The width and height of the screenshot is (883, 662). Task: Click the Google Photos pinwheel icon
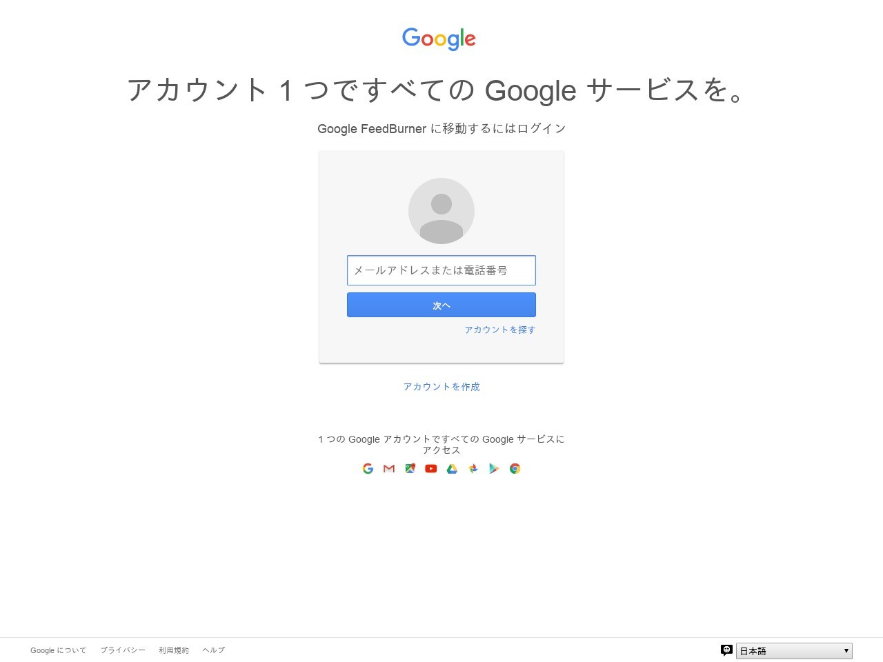pos(473,468)
